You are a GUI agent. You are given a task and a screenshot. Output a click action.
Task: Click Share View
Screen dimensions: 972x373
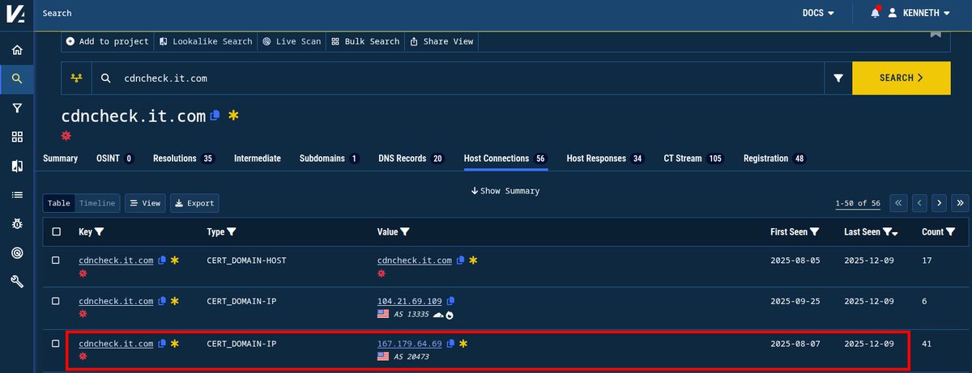coord(441,41)
